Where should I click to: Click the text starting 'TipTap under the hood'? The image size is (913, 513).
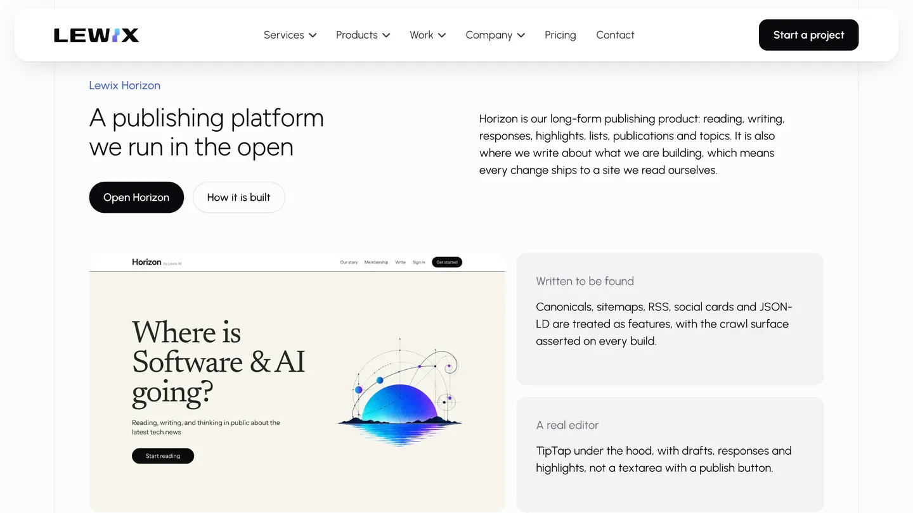tap(664, 459)
